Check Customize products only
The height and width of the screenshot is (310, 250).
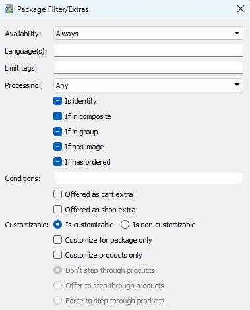[57, 255]
